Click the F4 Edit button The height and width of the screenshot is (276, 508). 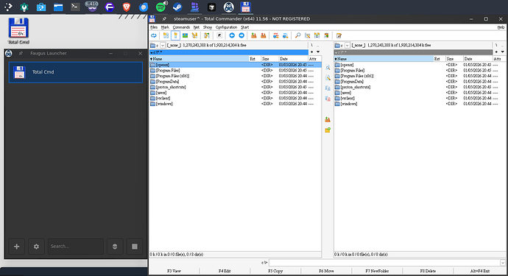(x=225, y=271)
